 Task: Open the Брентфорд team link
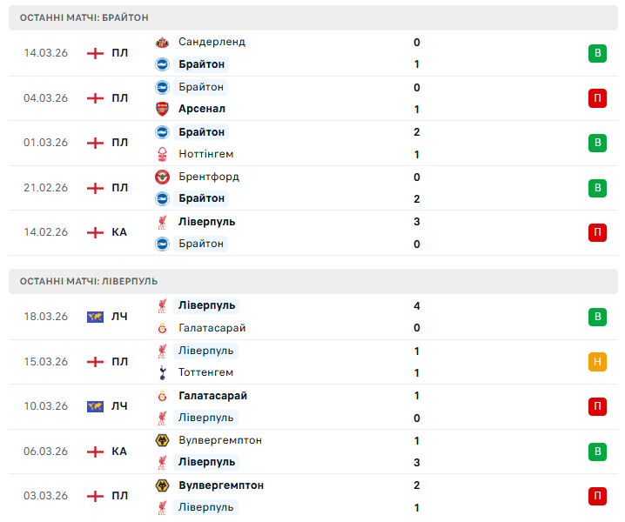(208, 177)
